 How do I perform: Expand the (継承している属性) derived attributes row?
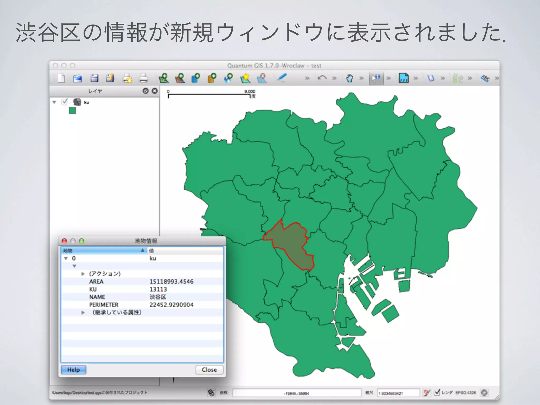coord(83,312)
